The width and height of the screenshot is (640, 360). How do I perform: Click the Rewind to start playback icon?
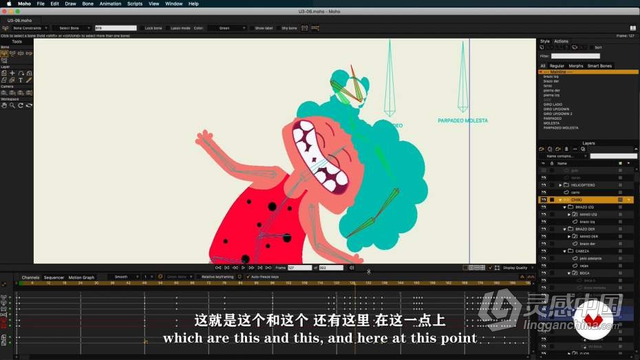point(218,268)
